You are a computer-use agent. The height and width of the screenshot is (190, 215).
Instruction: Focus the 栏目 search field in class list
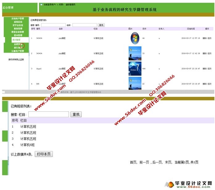click(48, 114)
